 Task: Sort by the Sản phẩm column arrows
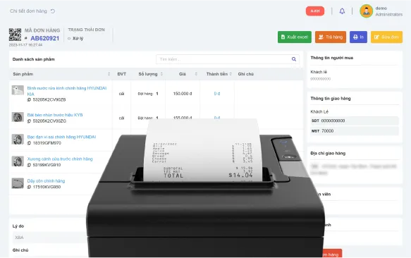(109, 74)
